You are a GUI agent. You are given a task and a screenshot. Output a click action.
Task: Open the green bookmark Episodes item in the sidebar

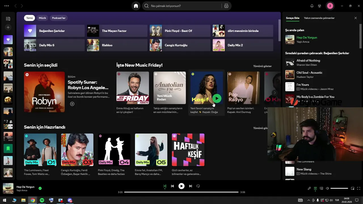point(8,148)
